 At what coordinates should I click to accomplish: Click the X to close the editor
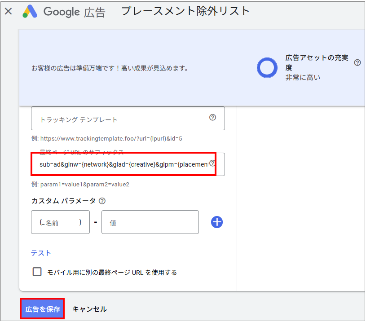pos(8,11)
